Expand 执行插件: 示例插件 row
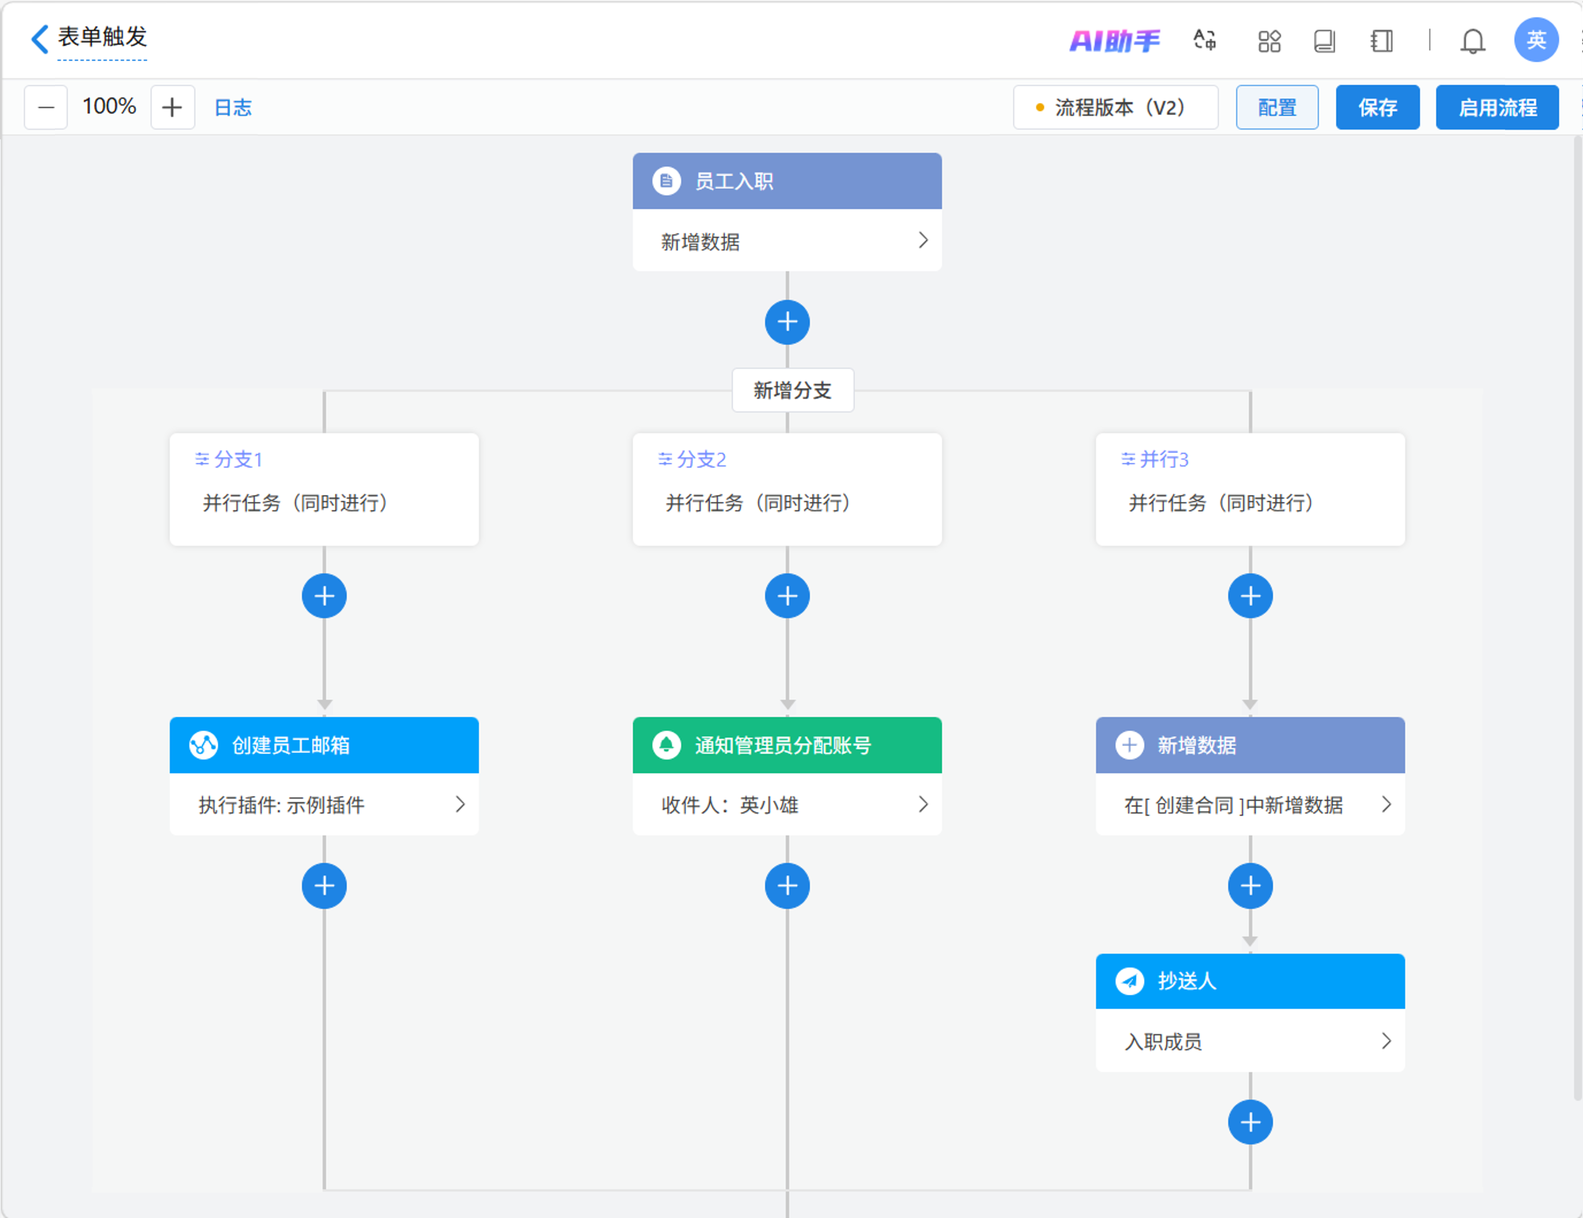The image size is (1583, 1218). [459, 804]
